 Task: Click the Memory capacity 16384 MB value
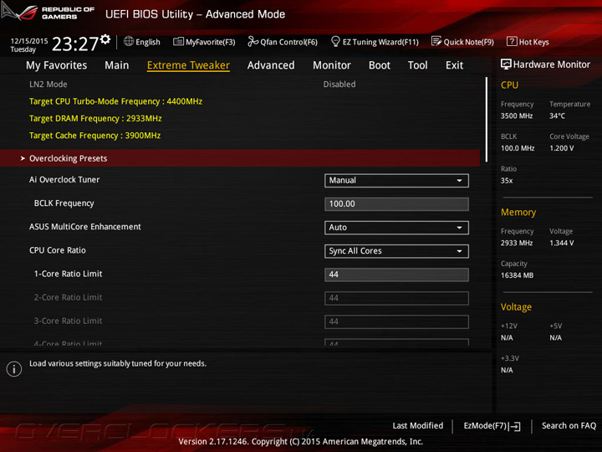pos(517,275)
